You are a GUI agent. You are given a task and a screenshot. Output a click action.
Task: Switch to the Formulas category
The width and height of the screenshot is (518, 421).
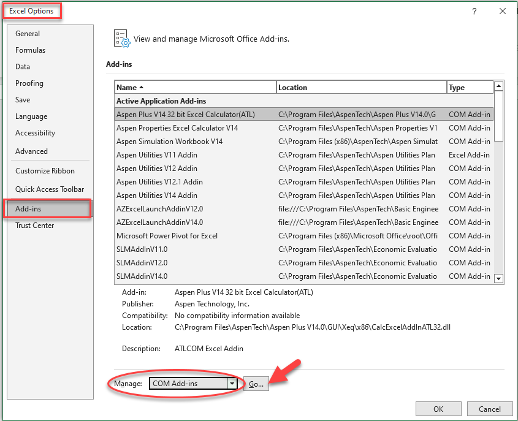pyautogui.click(x=30, y=50)
